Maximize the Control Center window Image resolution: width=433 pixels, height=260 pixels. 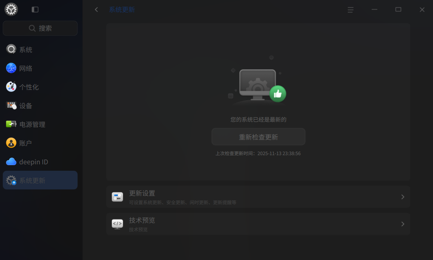click(398, 10)
